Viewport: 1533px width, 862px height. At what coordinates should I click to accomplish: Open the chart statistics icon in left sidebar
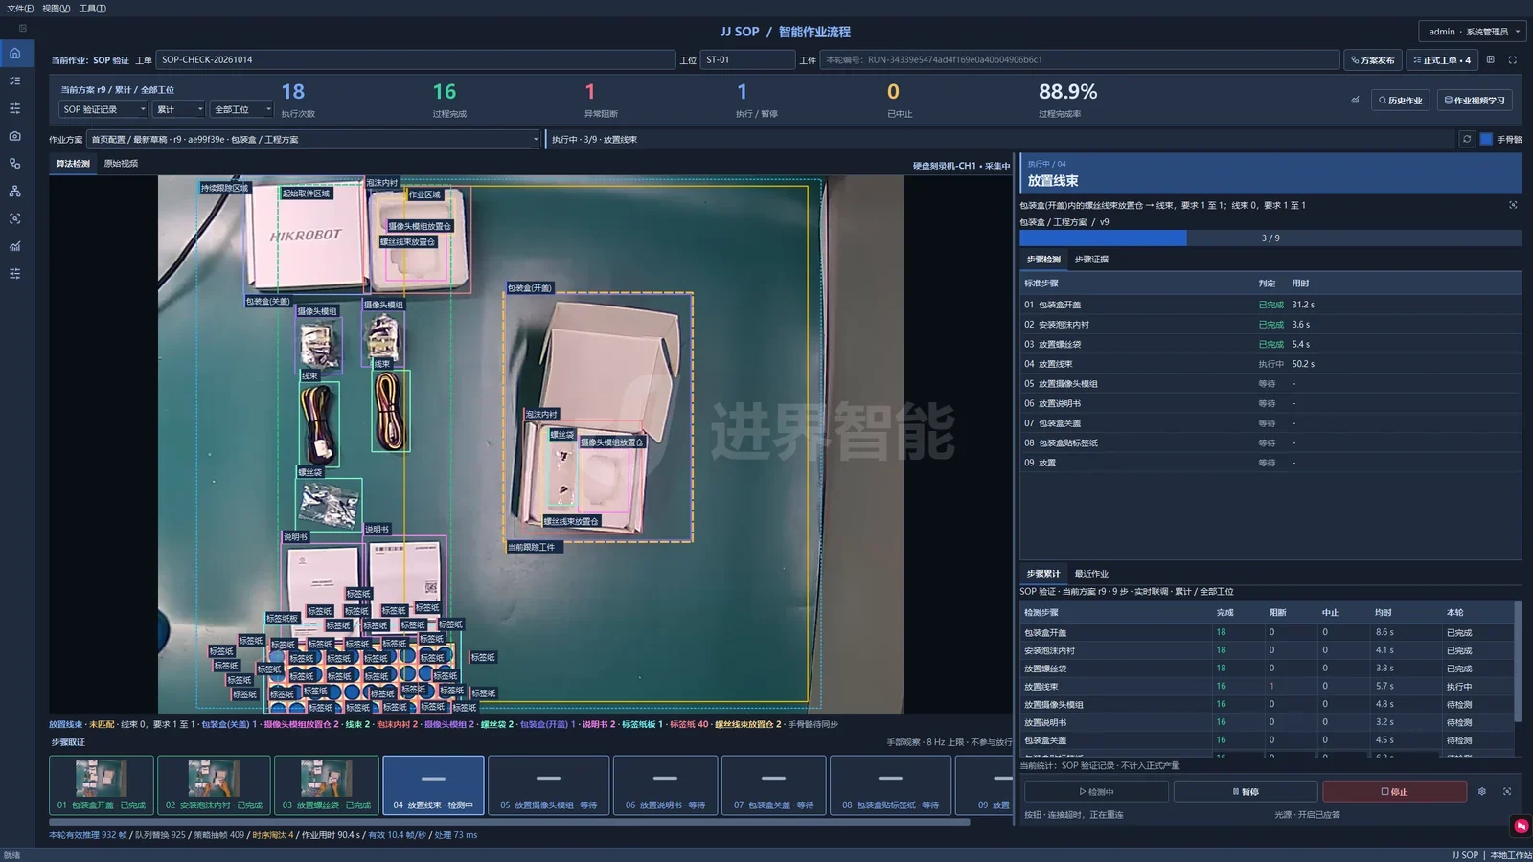coord(15,246)
